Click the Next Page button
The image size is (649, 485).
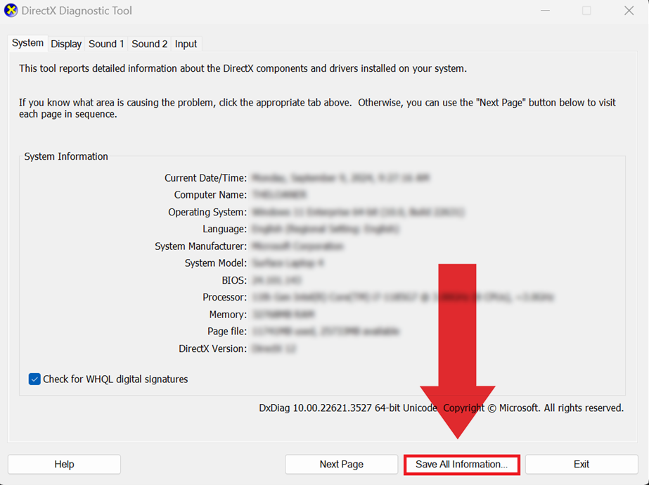(x=341, y=465)
